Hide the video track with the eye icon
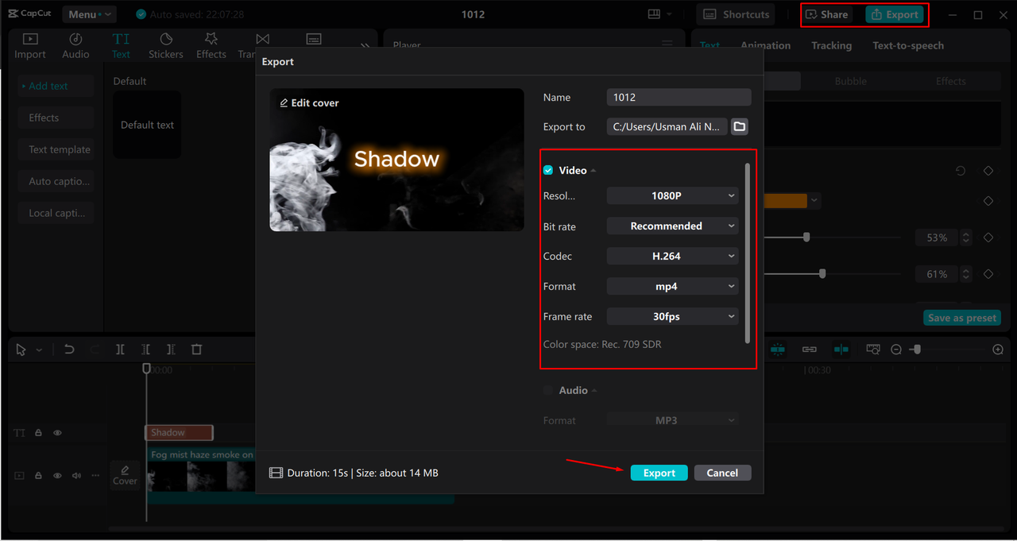The image size is (1017, 541). pyautogui.click(x=57, y=476)
